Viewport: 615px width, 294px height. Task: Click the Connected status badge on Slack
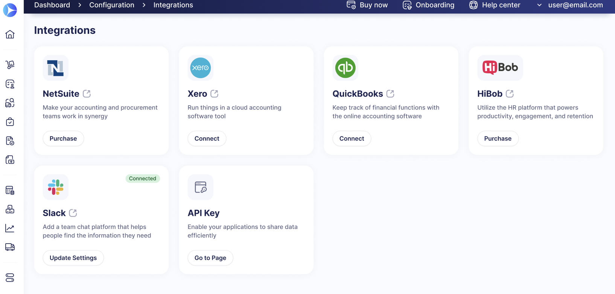pyautogui.click(x=143, y=179)
